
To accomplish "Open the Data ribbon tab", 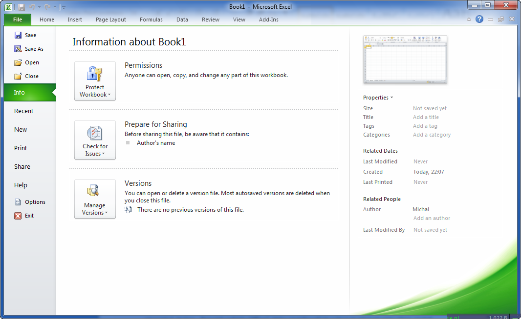I will (182, 20).
